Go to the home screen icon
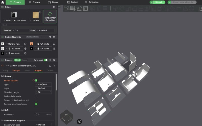 (x=3, y=2)
